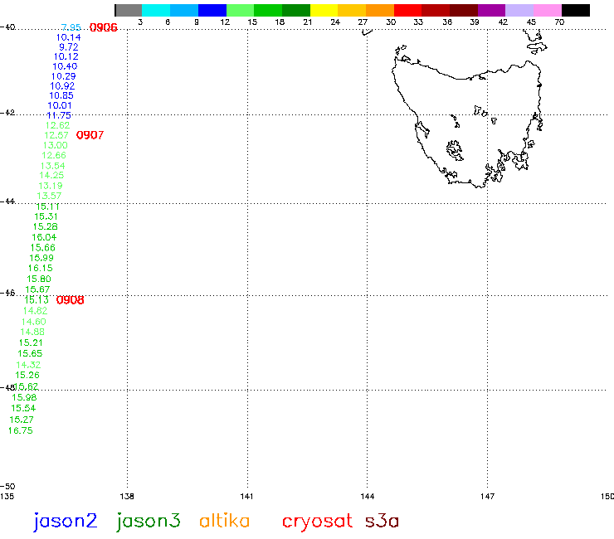
Task: Select the 16.75 value
Action: pos(21,430)
